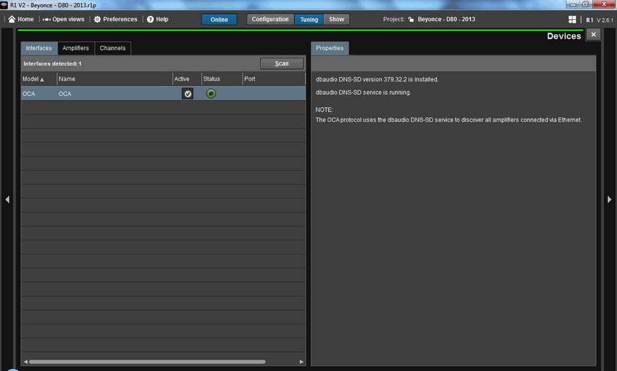Open the Channels tab
The width and height of the screenshot is (617, 371).
pyautogui.click(x=112, y=48)
